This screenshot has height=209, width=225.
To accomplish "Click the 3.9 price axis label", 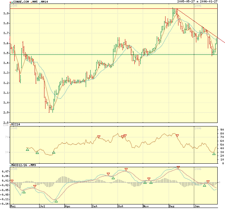I will 6,13.
